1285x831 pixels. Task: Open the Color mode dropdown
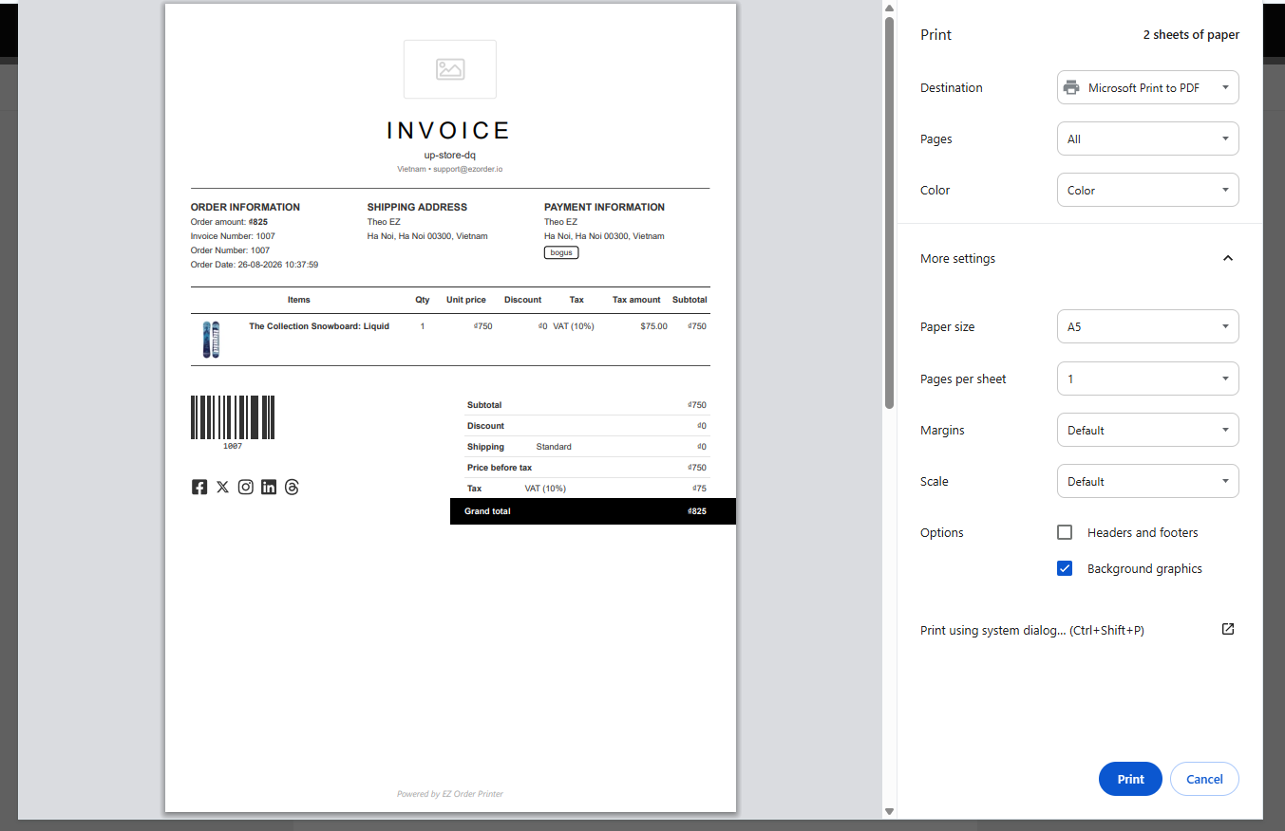pos(1148,190)
